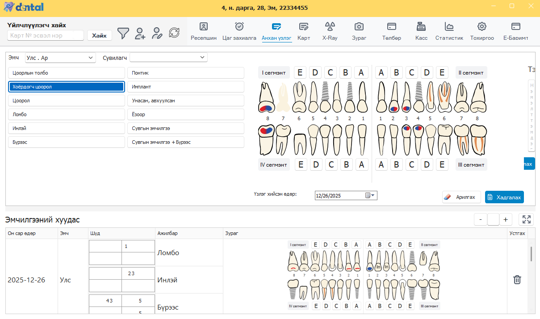The width and height of the screenshot is (540, 319).
Task: Toggle the I сегмэнт selector
Action: [274, 72]
